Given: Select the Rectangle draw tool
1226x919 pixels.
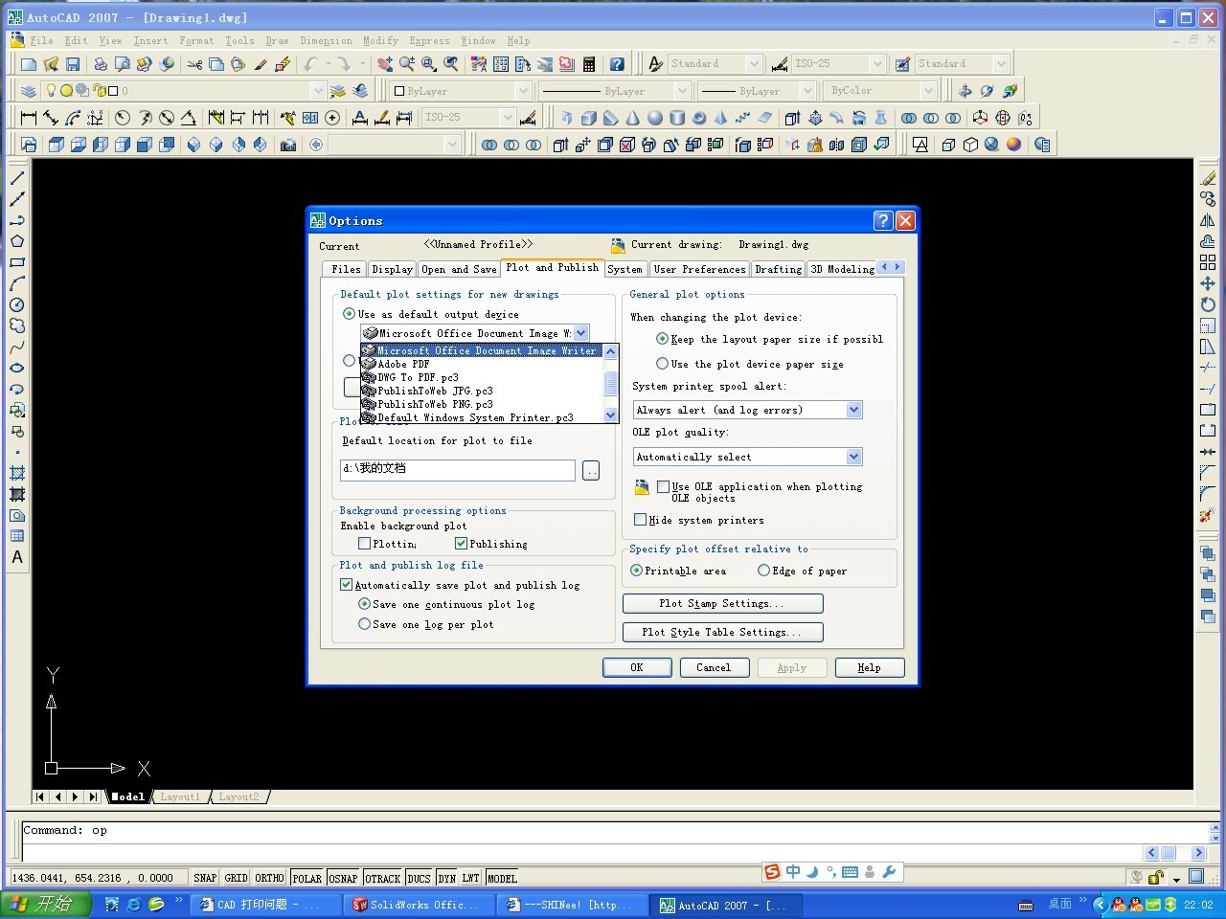Looking at the screenshot, I should [x=17, y=262].
